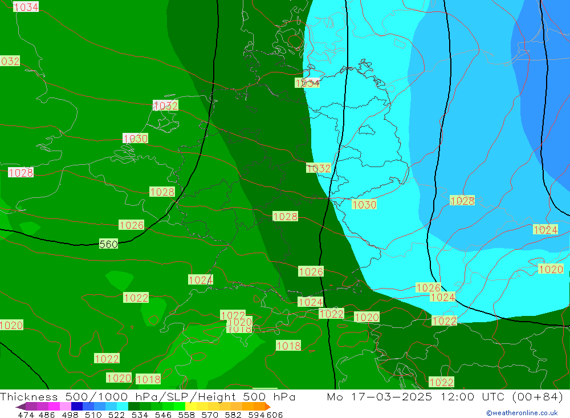Screen dimensions: 570x418
Task: Click the yellow-boxed 1030 pressure label
Action: coord(364,205)
